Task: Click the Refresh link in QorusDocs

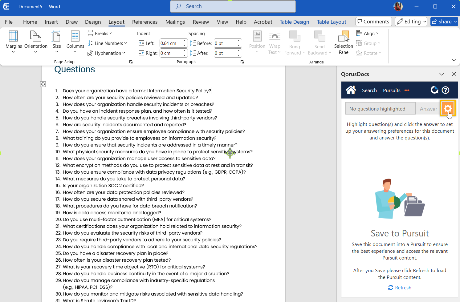Action: [400, 288]
